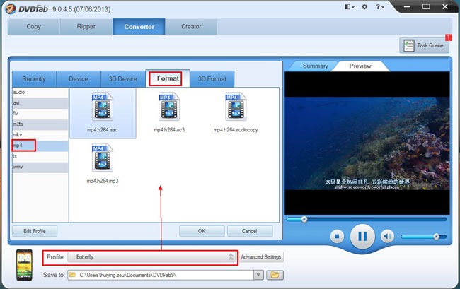The height and width of the screenshot is (289, 460).
Task: Mute the preview audio speaker icon
Action: [387, 236]
